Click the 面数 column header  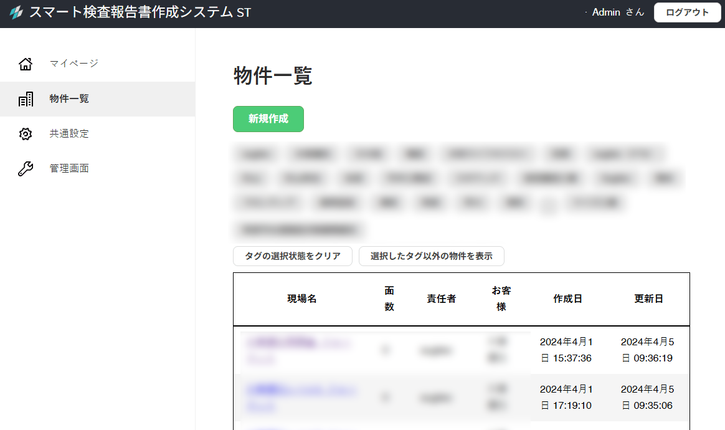(389, 299)
